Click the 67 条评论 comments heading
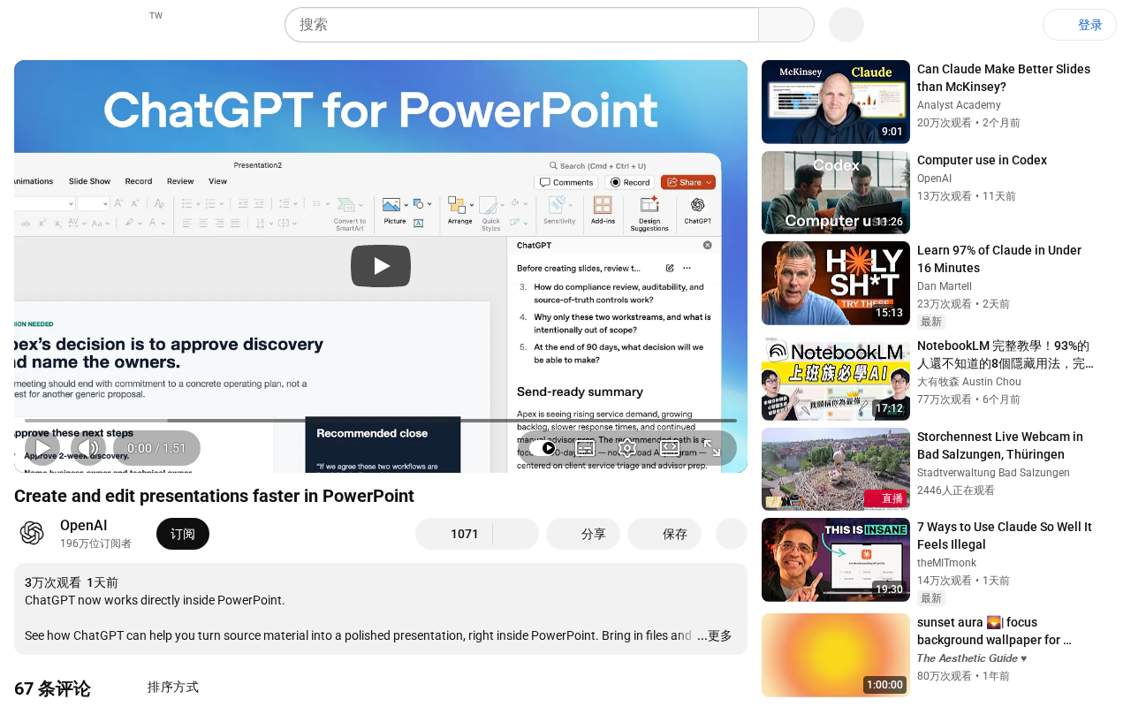Screen dimensions: 1131x707 point(52,688)
